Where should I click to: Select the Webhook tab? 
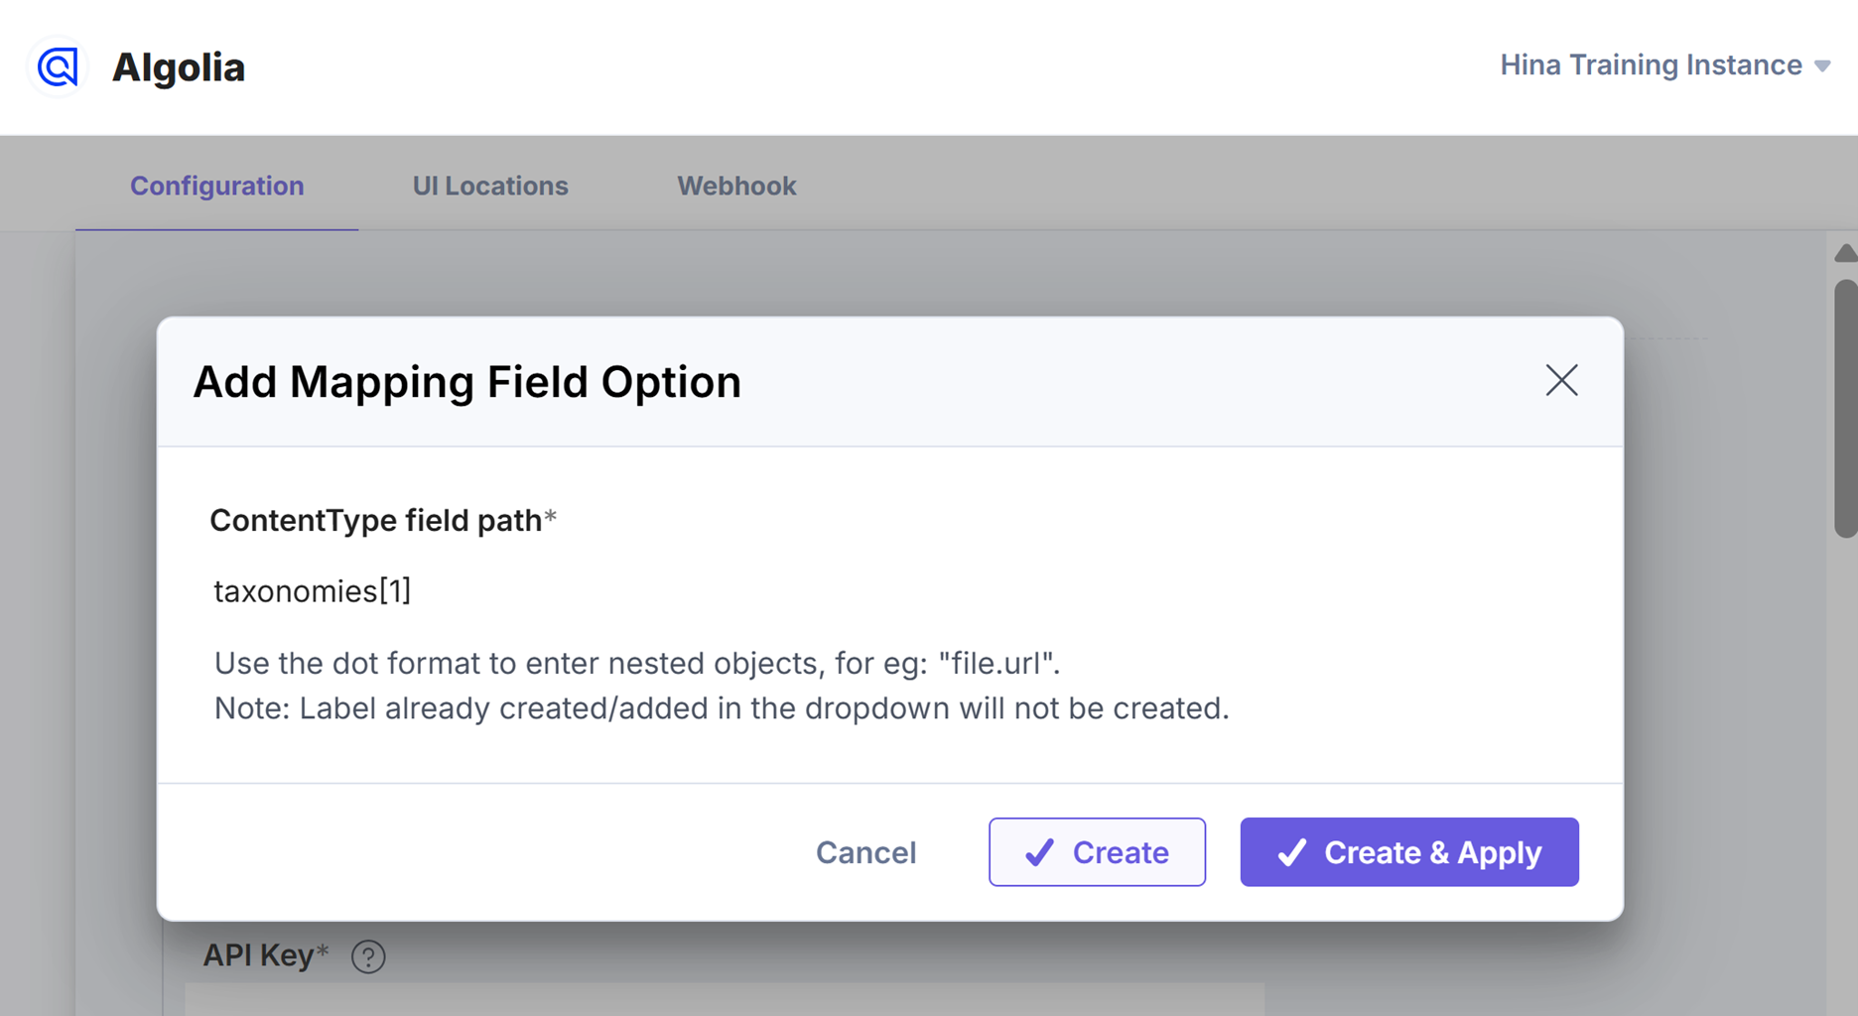click(x=736, y=186)
